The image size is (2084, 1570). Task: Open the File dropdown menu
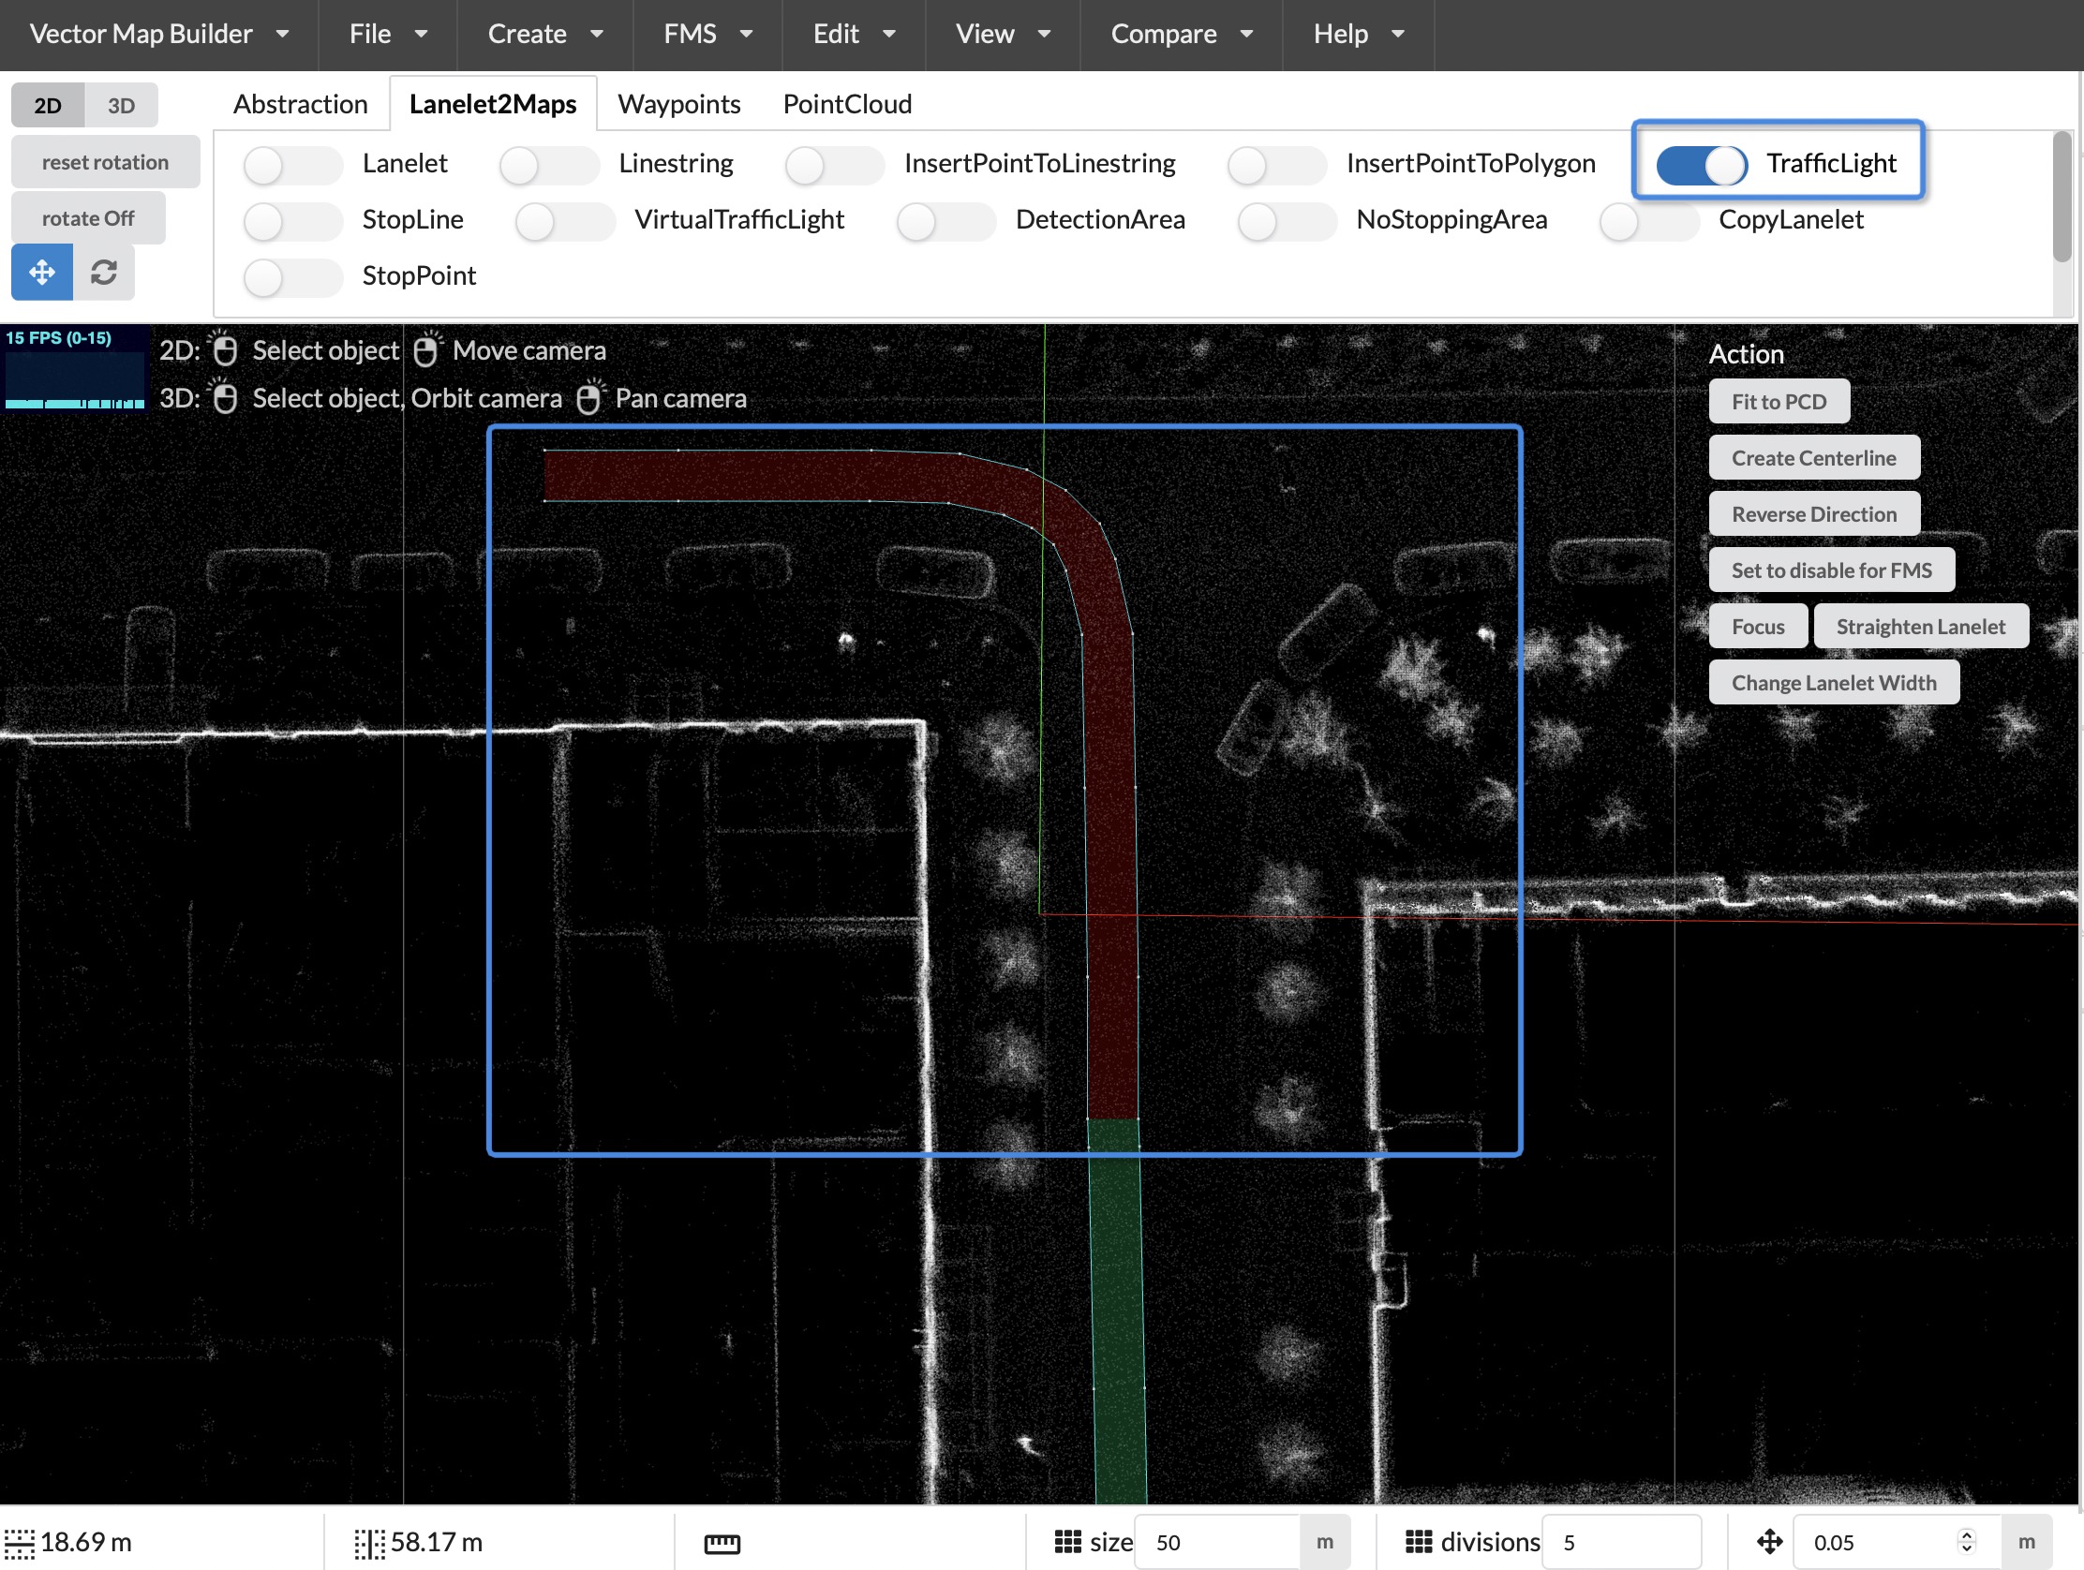click(x=387, y=34)
